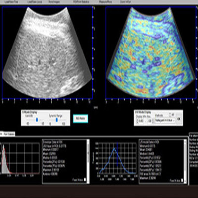Click the envelope data list scrollbar
Image resolution: width=198 pixels, height=198 pixels.
coord(88,161)
